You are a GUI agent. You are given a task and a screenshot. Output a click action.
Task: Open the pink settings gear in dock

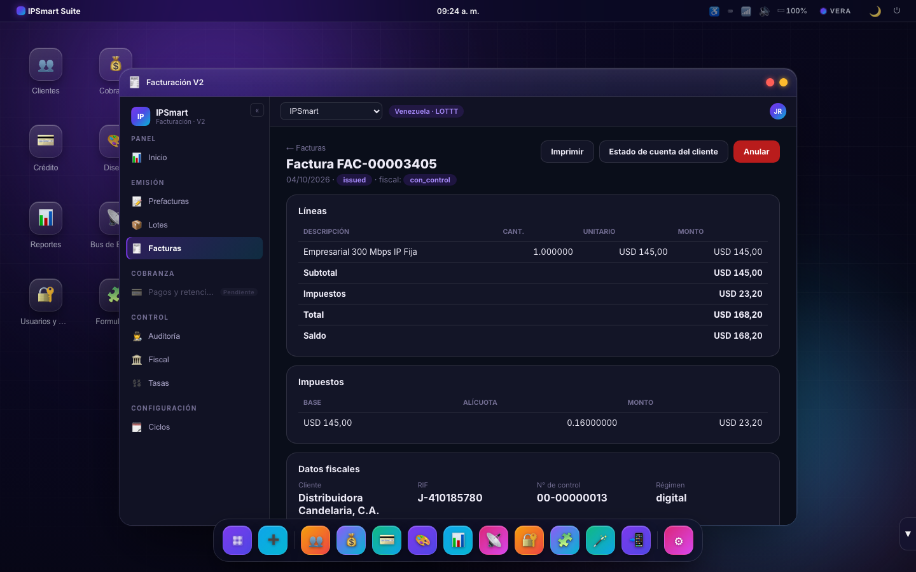coord(679,540)
